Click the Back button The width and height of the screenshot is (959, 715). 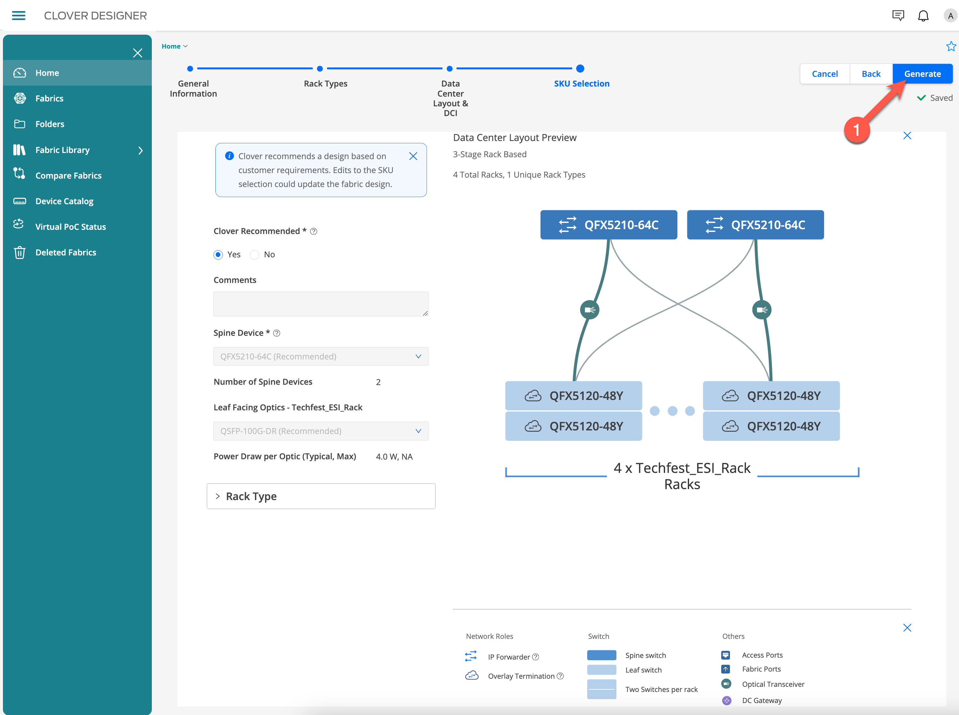pos(871,74)
